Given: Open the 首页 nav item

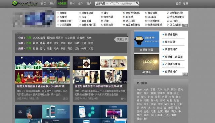Looking at the screenshot, I should (x=44, y=4).
